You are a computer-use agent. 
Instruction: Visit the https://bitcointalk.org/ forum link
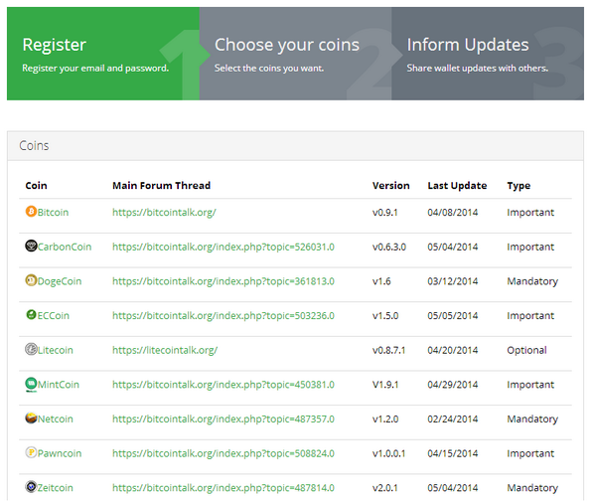click(x=164, y=213)
